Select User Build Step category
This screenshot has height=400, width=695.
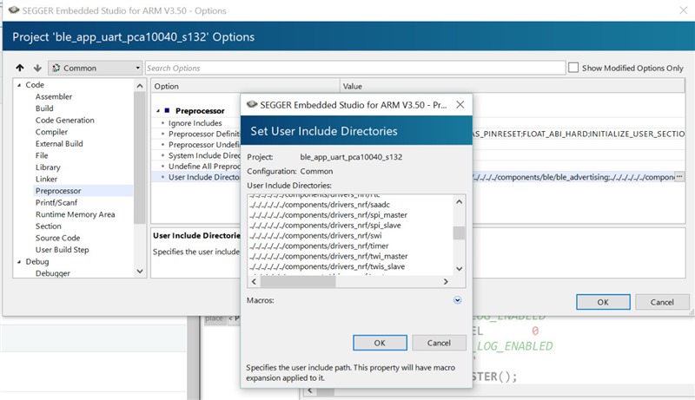[62, 250]
